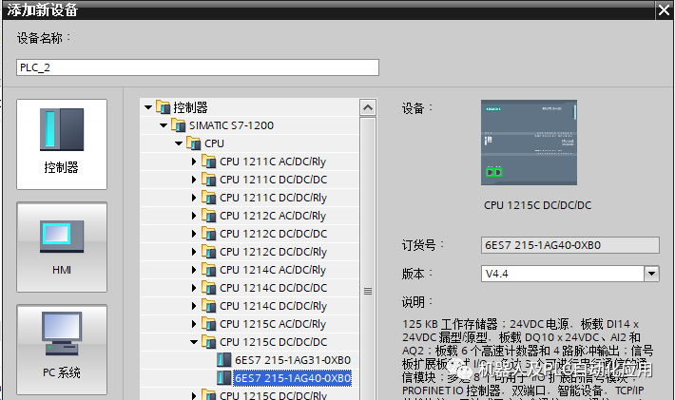
Task: Select order number 6ES7 215-1AG40-0XB0
Action: [x=293, y=378]
